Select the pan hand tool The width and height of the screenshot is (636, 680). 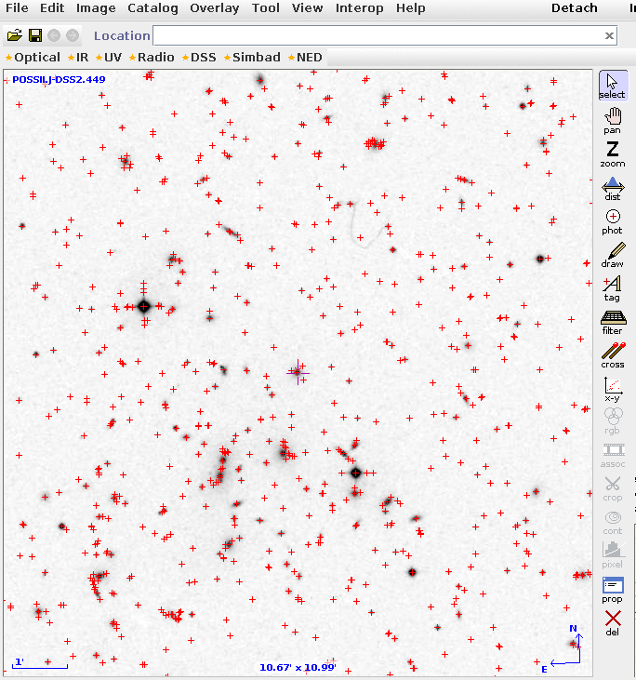[612, 120]
